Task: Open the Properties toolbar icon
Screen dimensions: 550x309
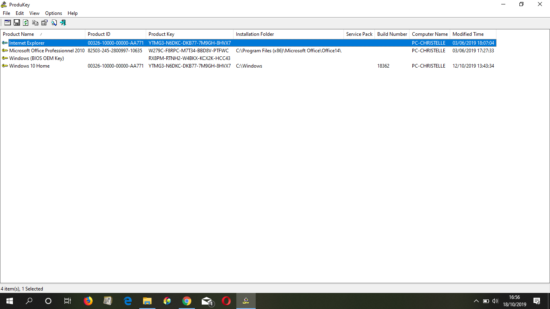Action: click(x=44, y=23)
